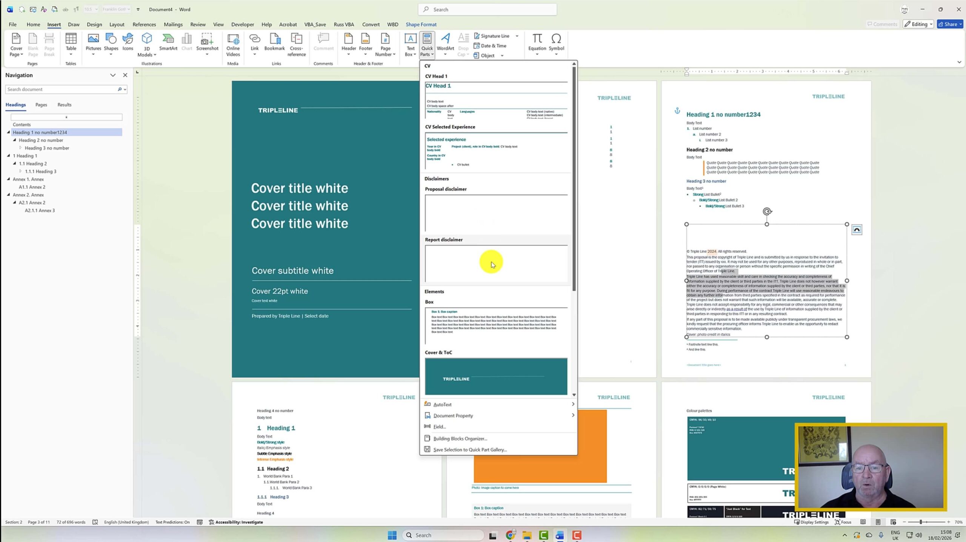Insert a Table from the ribbon
This screenshot has height=542, width=966.
(x=71, y=42)
